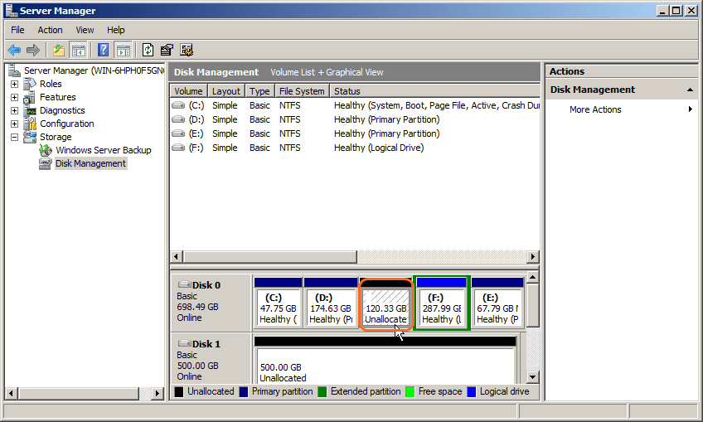Click the Forward arrow toolbar icon
The image size is (703, 422).
[x=33, y=51]
